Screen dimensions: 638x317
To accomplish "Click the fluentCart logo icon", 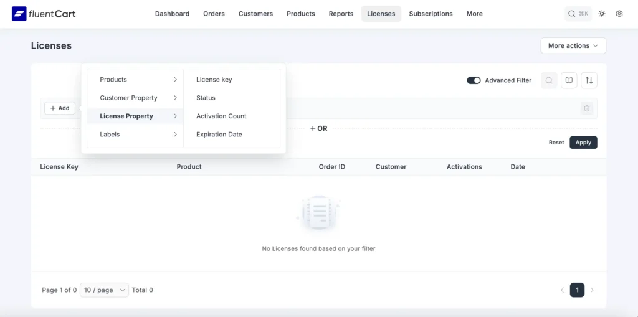I will click(19, 14).
